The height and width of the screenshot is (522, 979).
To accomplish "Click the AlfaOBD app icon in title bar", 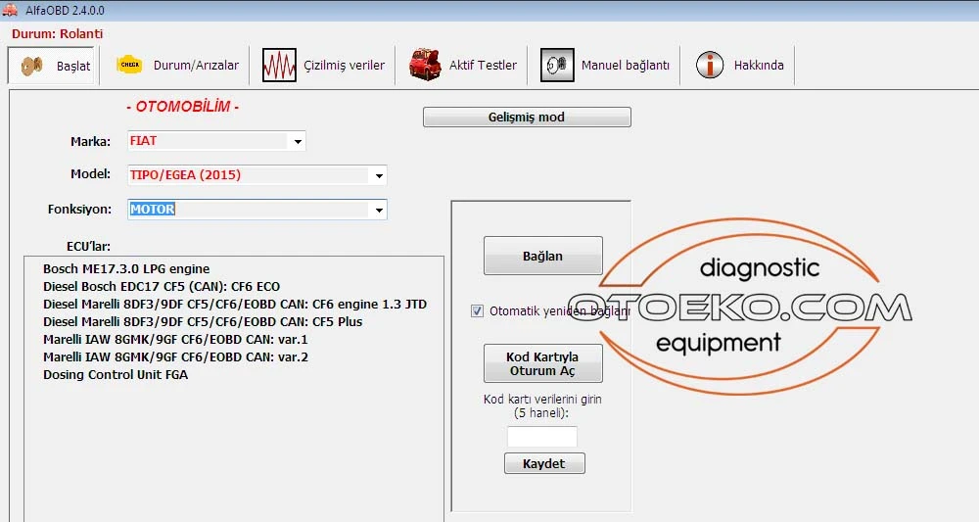I will point(10,10).
